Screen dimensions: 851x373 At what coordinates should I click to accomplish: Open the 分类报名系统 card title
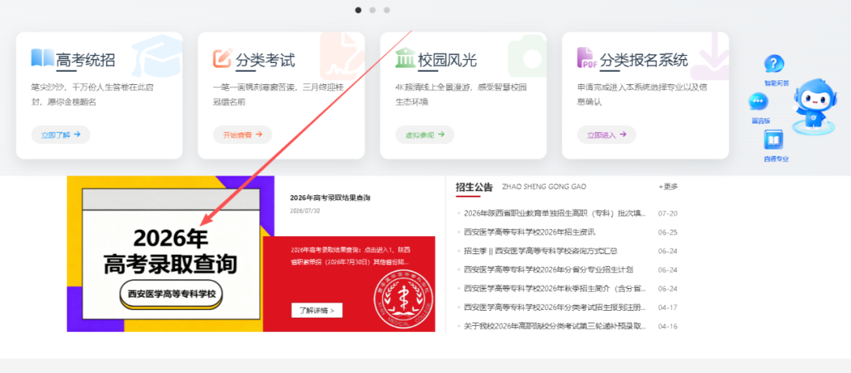point(645,60)
